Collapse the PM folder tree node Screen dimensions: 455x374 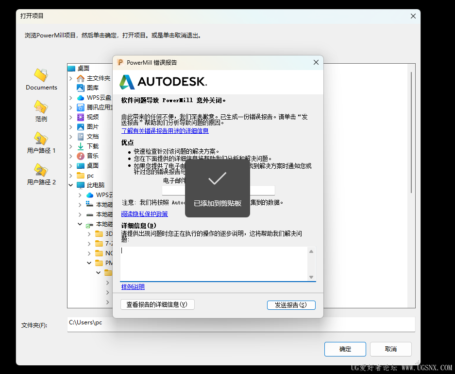point(89,263)
